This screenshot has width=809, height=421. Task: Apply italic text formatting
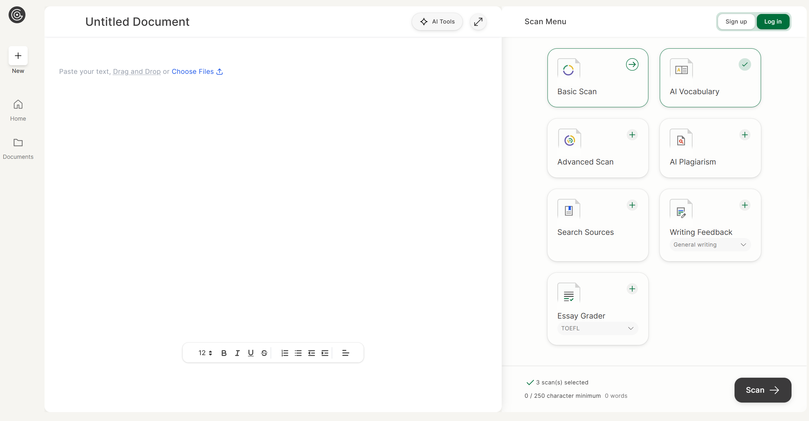(x=237, y=353)
